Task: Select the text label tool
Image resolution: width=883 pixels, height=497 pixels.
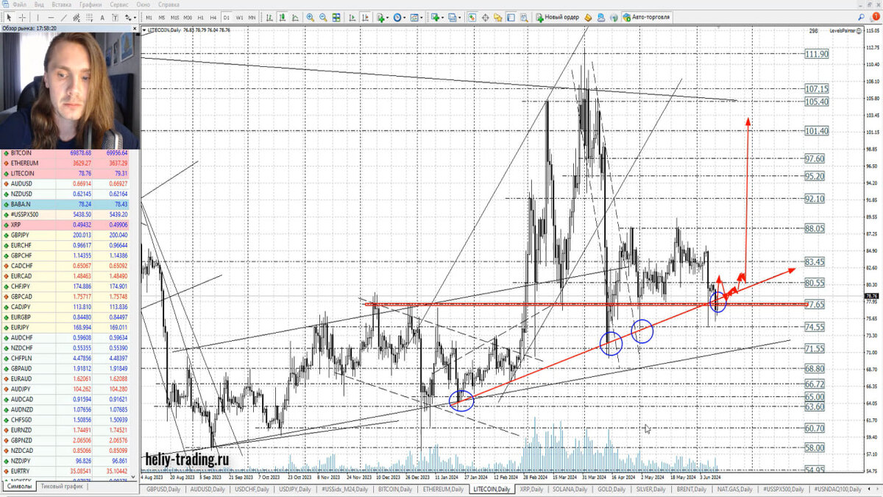Action: pyautogui.click(x=116, y=16)
